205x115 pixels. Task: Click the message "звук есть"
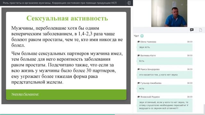click(x=165, y=47)
